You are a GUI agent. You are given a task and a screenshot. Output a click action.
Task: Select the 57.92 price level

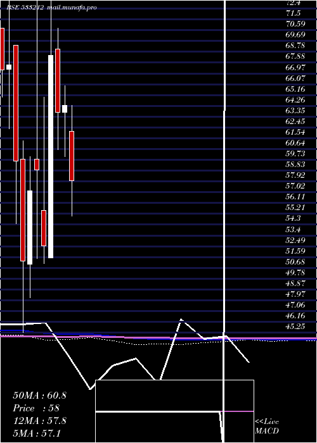tap(295, 175)
